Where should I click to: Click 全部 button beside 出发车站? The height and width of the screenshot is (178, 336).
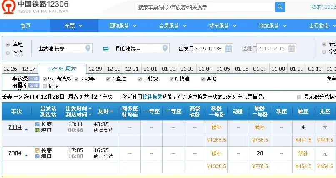pyautogui.click(x=34, y=86)
